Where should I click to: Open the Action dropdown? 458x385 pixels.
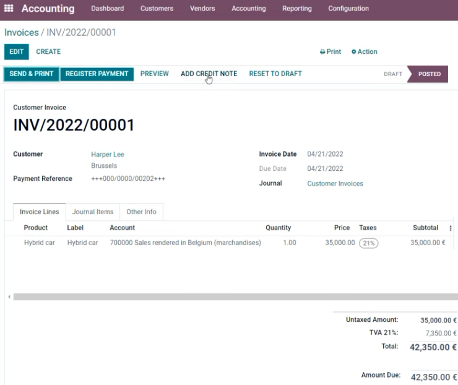pyautogui.click(x=365, y=52)
